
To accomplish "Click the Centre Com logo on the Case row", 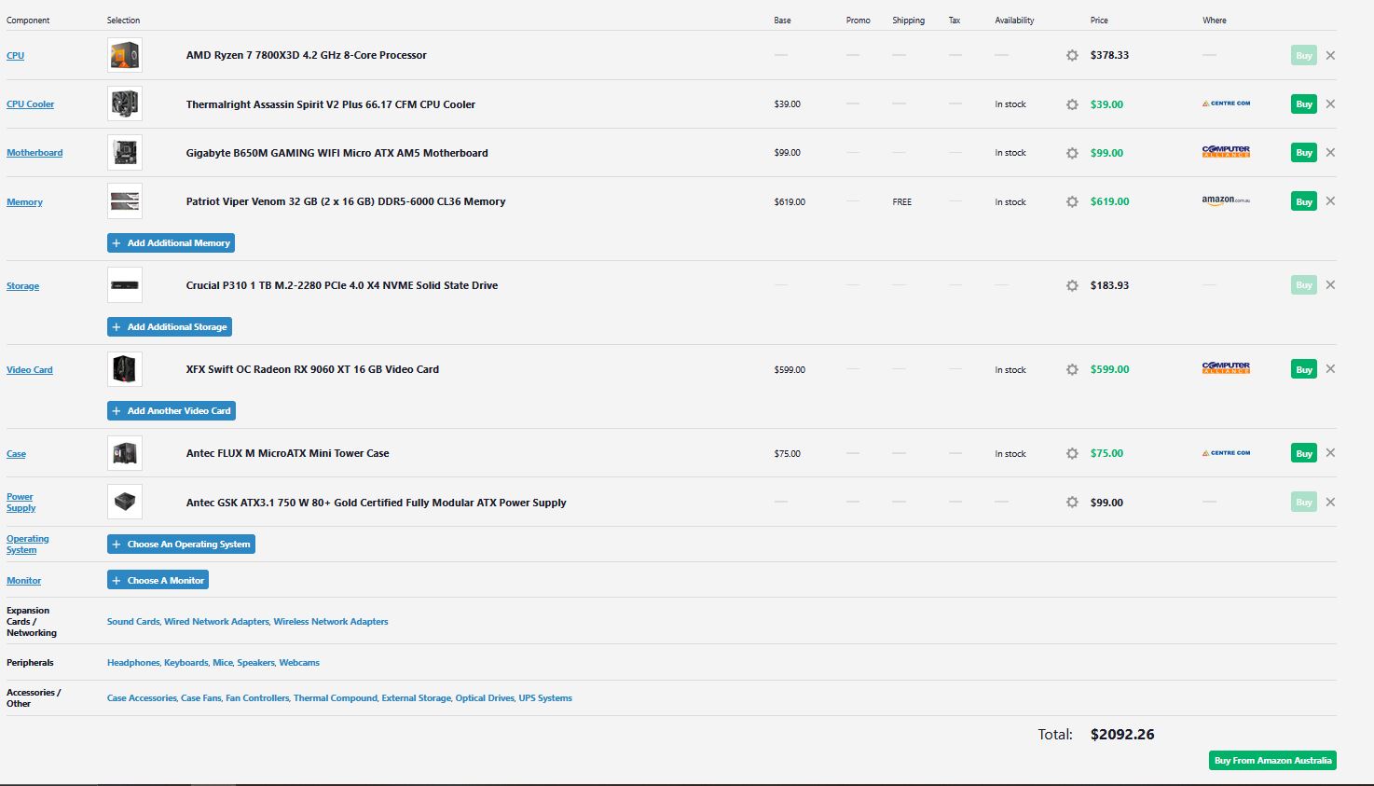I will (1226, 453).
